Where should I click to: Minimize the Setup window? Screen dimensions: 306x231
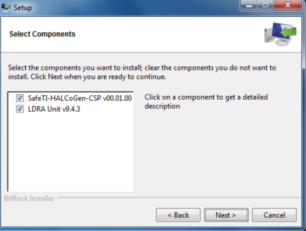249,5
